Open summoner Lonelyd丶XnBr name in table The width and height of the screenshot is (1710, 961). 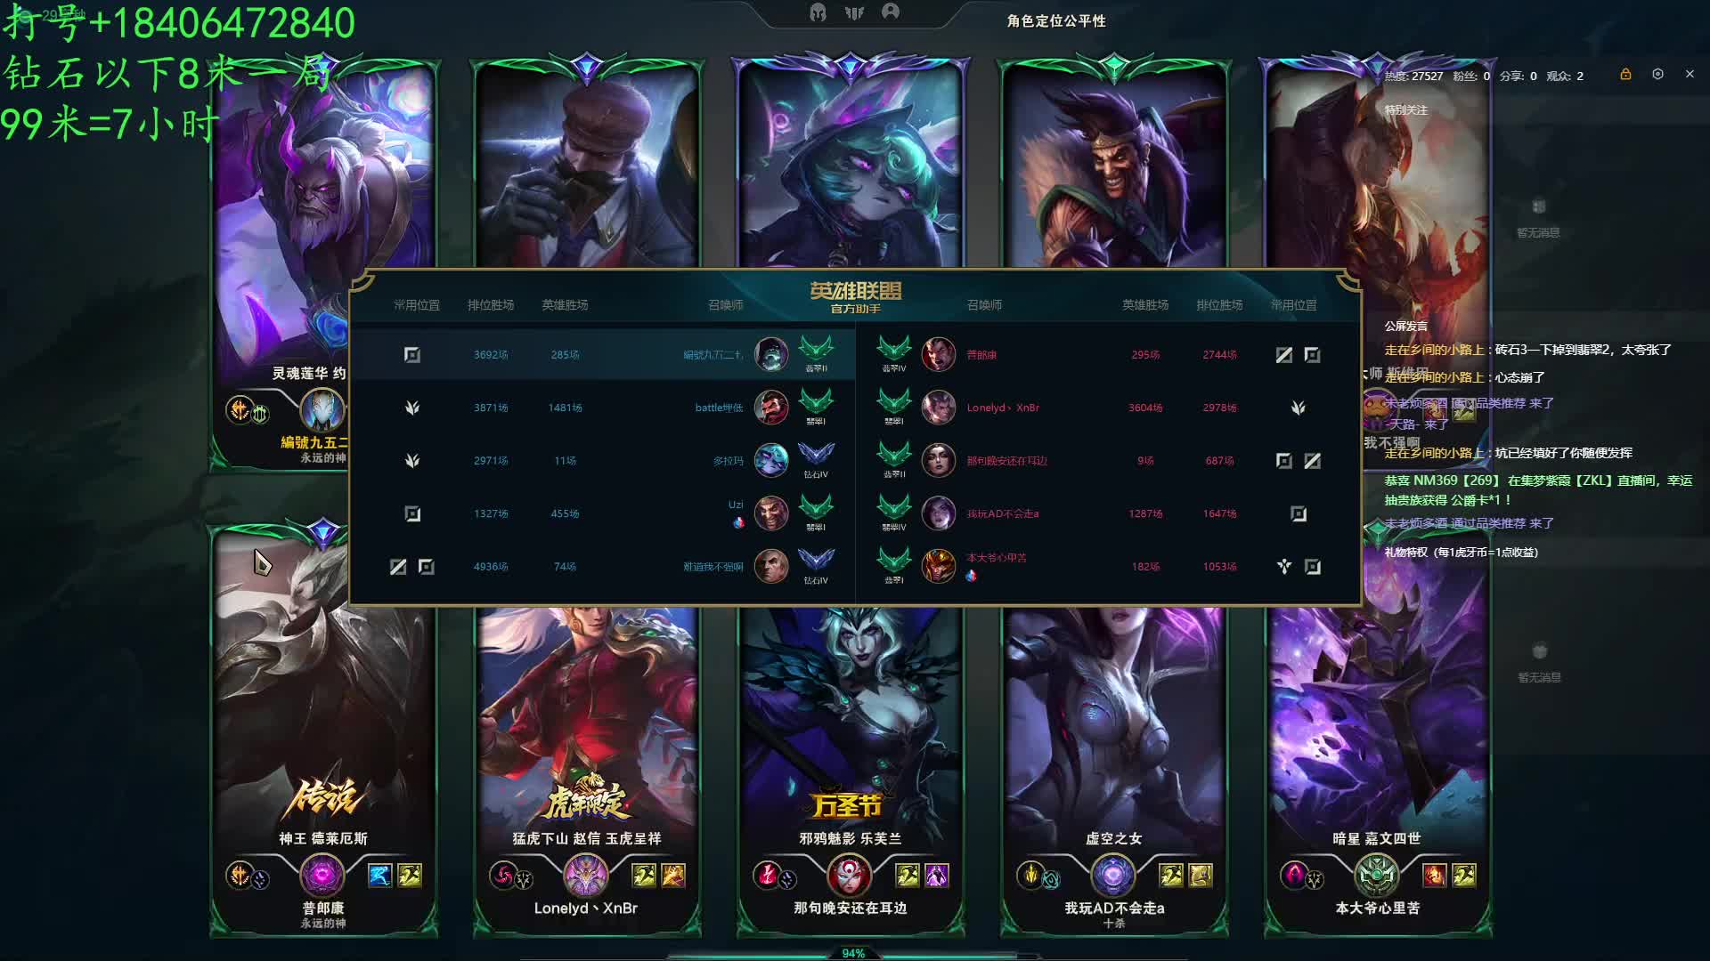(x=1003, y=408)
